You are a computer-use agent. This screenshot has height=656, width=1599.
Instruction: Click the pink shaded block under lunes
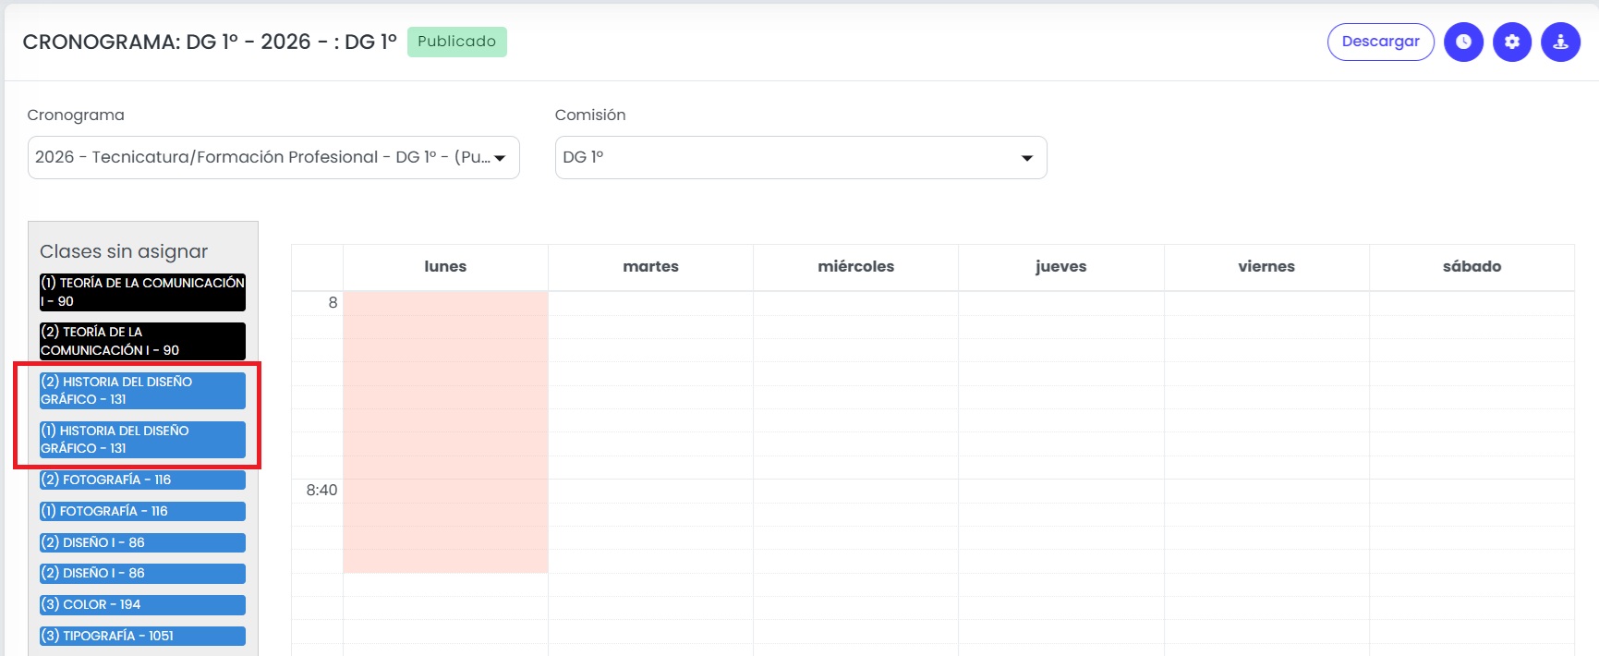[445, 432]
